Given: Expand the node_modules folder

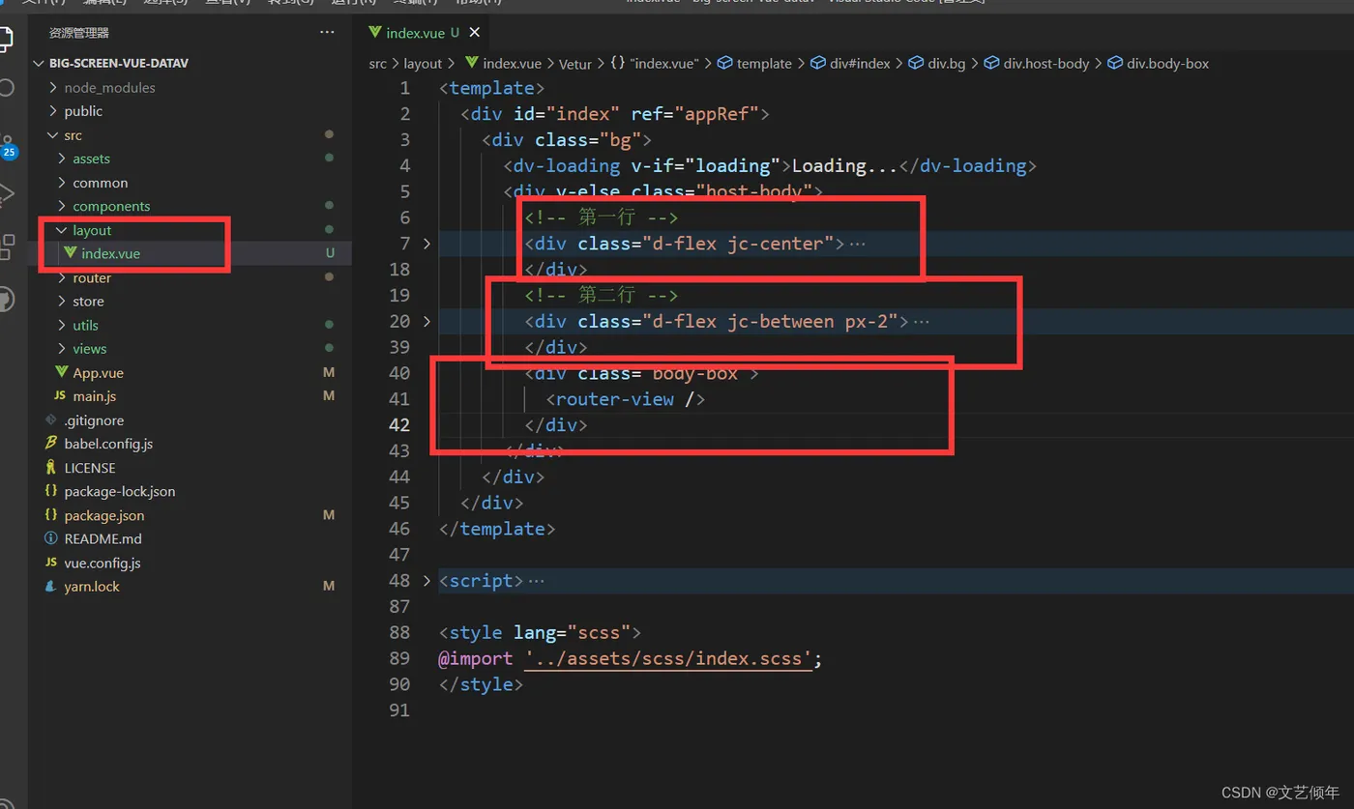Looking at the screenshot, I should [x=108, y=88].
